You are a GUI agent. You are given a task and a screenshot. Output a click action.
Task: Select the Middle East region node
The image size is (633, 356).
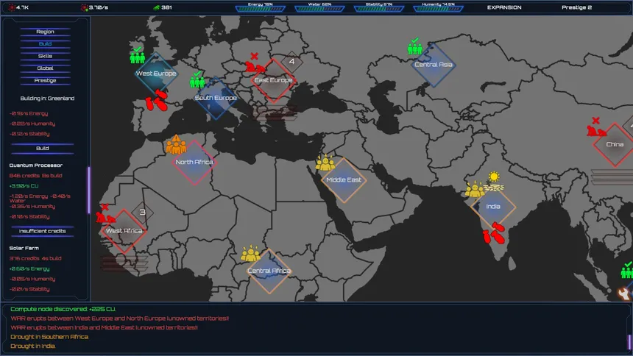click(x=344, y=180)
